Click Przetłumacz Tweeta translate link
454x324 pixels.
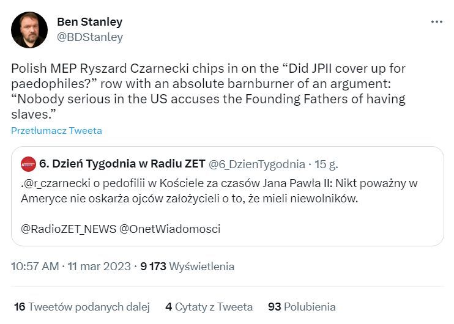pyautogui.click(x=56, y=131)
